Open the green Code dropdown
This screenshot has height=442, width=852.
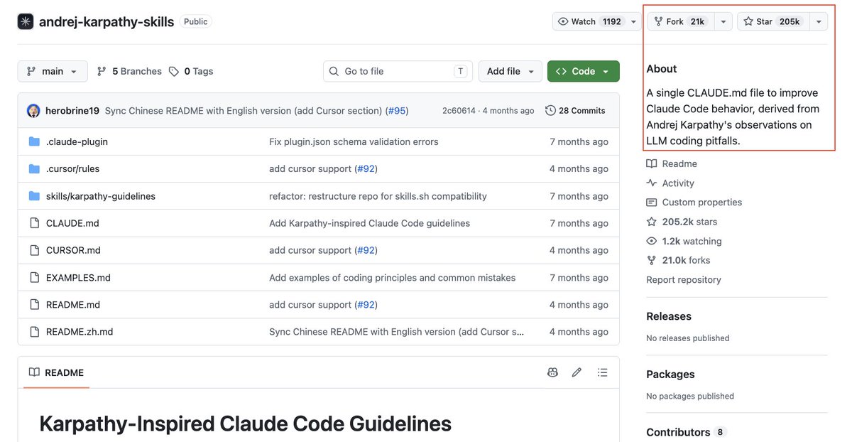(584, 71)
